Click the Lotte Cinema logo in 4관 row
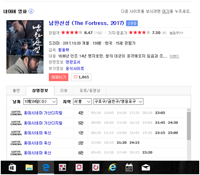 (x=16, y=113)
